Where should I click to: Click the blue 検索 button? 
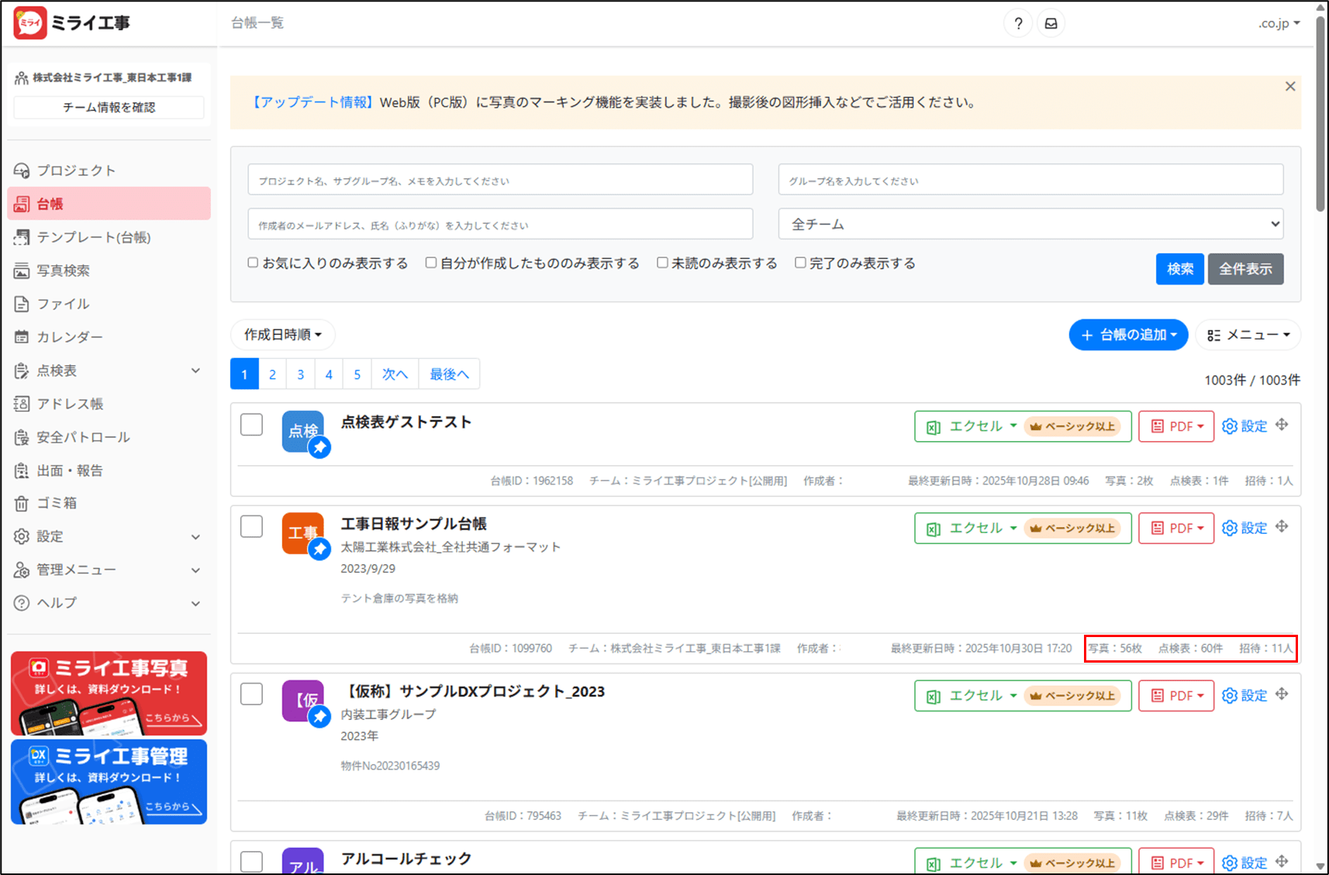pos(1179,269)
